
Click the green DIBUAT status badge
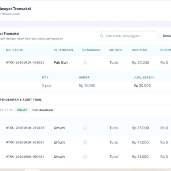pos(22,110)
